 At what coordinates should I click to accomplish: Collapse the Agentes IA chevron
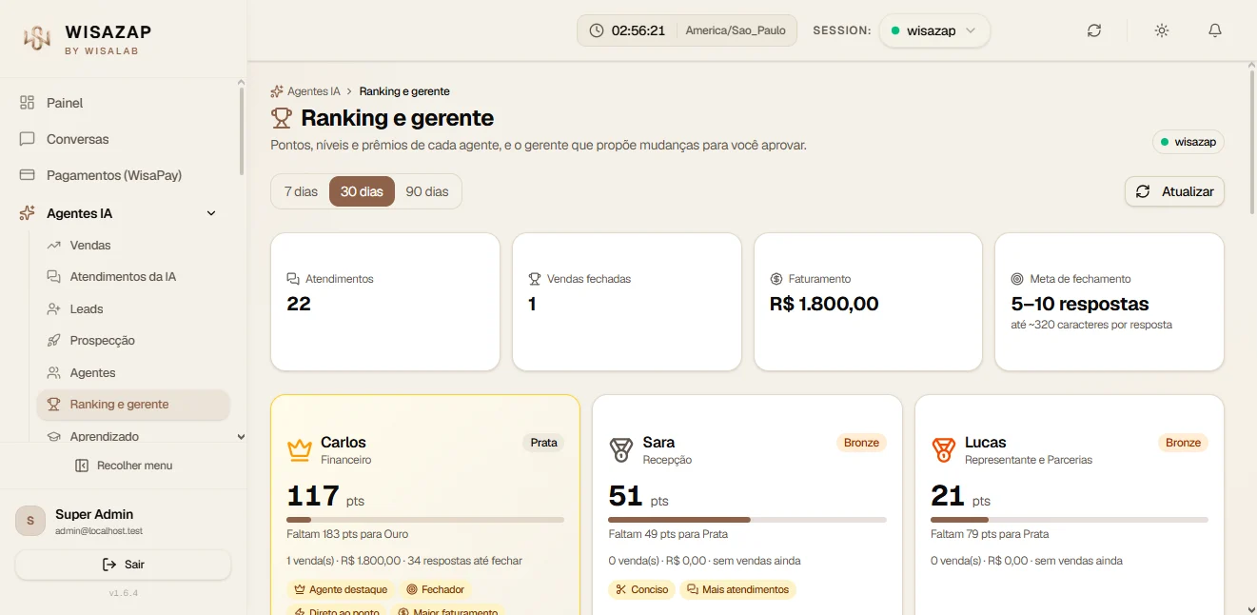[211, 213]
